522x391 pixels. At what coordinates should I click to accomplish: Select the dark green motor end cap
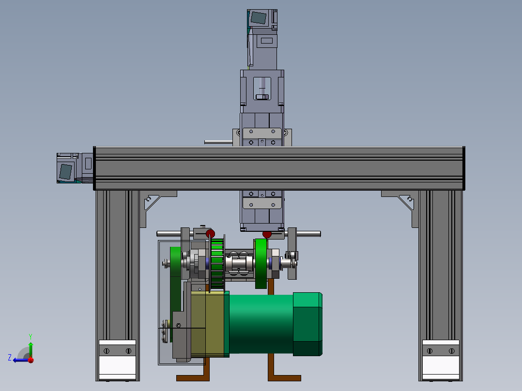pos(307,324)
